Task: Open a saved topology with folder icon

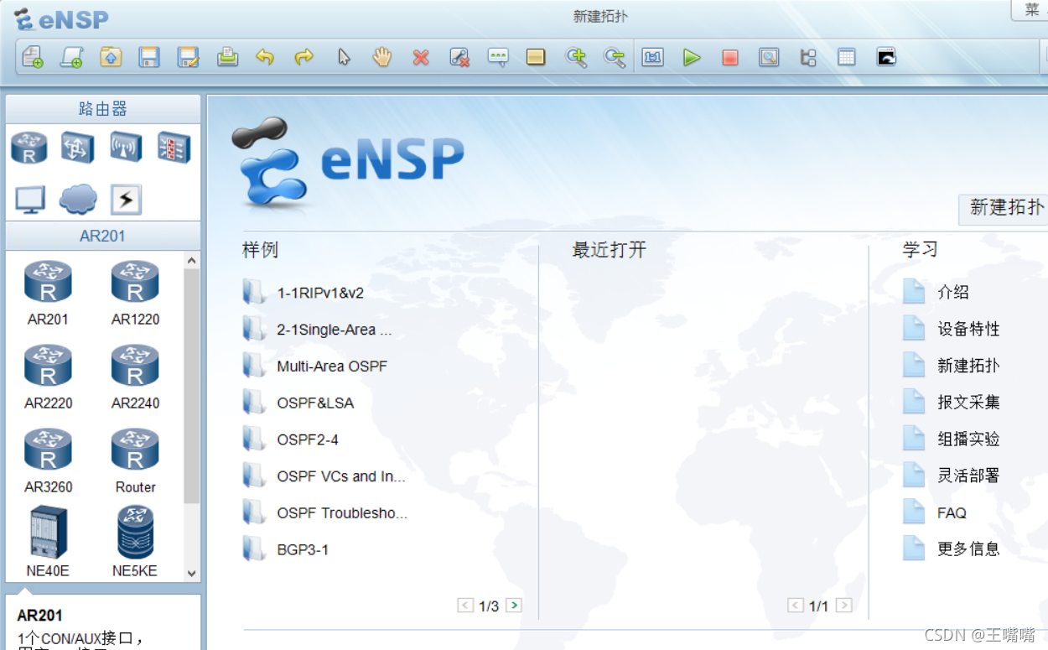Action: [111, 57]
